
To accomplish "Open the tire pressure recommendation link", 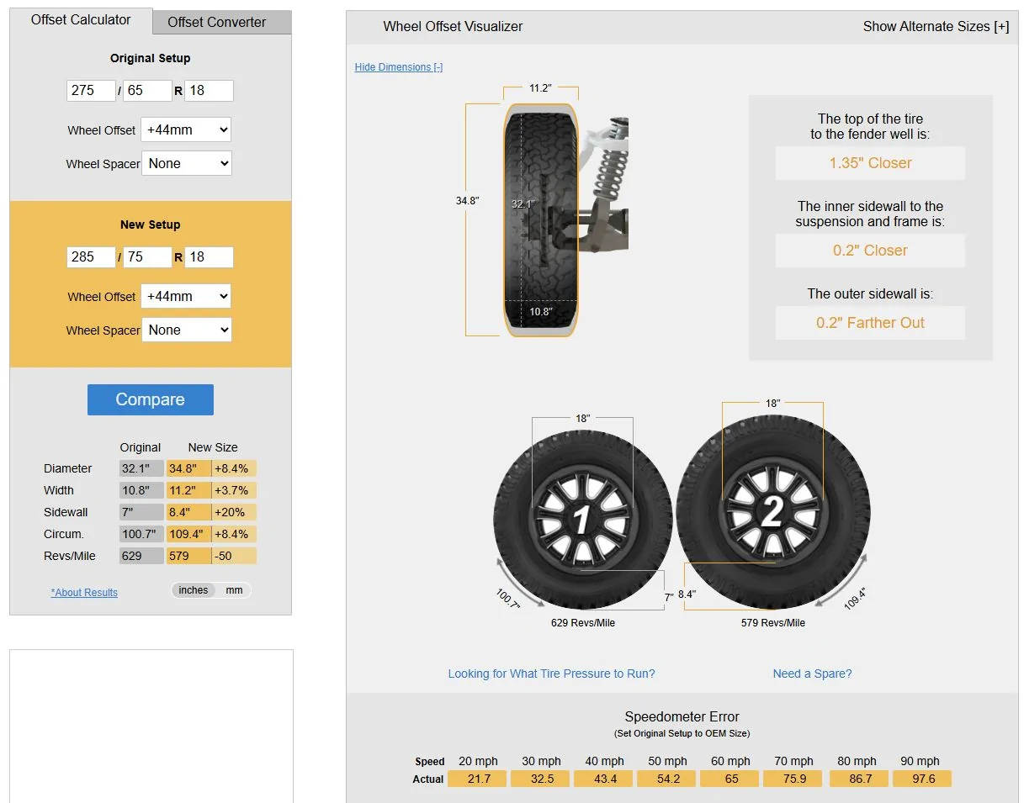I will (x=551, y=674).
